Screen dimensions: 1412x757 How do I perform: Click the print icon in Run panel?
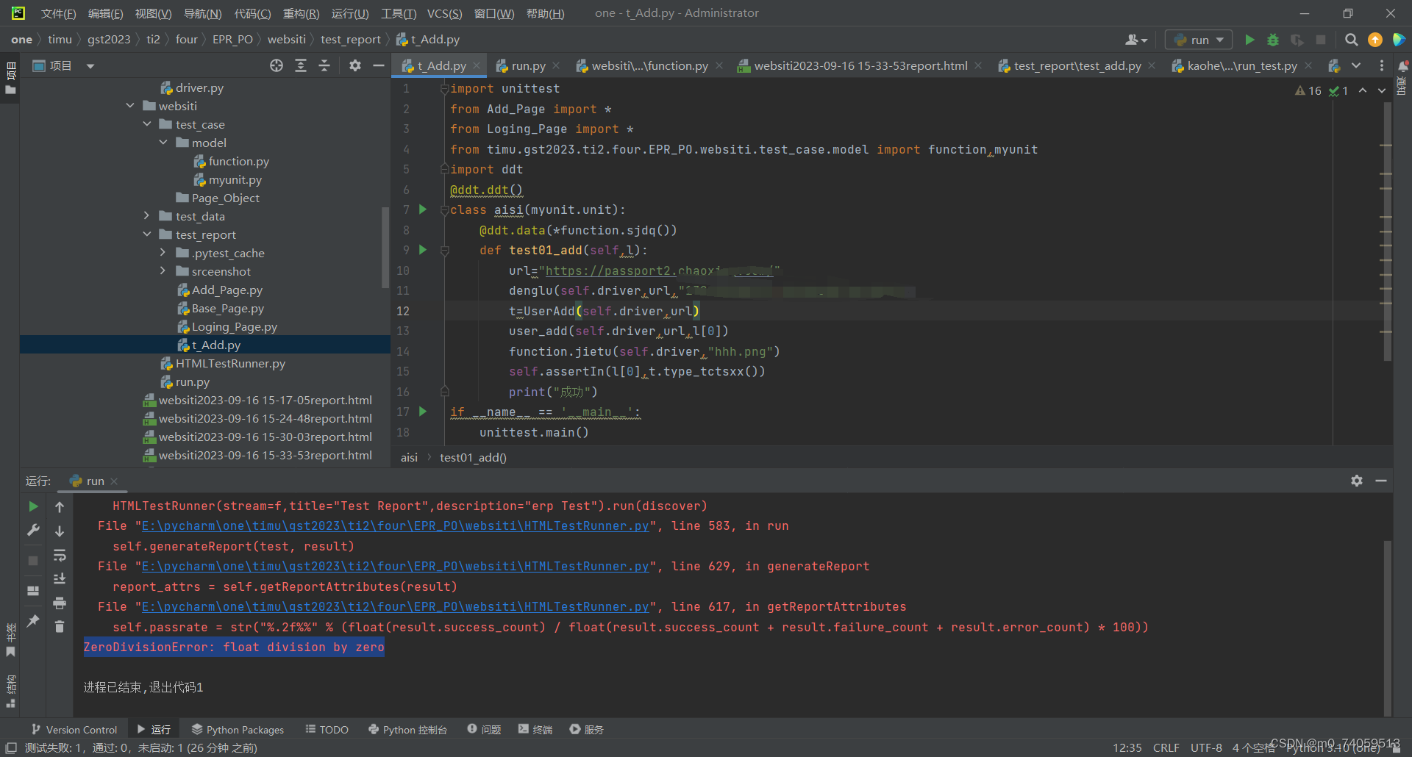point(60,603)
